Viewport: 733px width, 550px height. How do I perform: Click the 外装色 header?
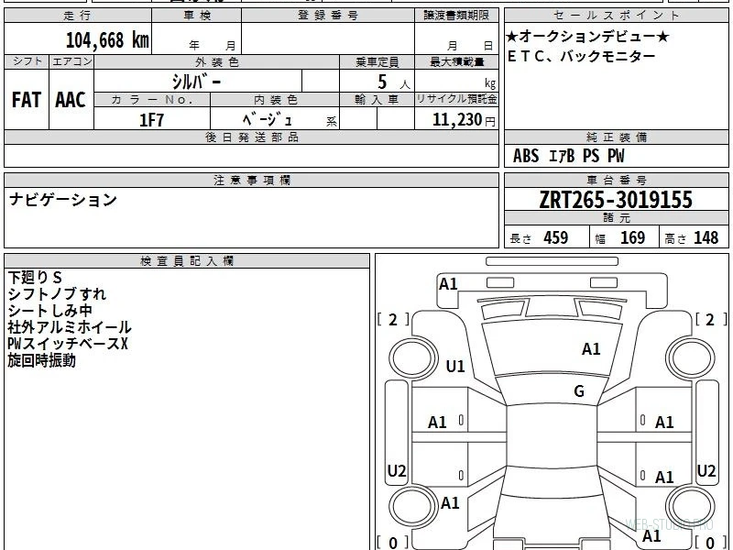217,62
